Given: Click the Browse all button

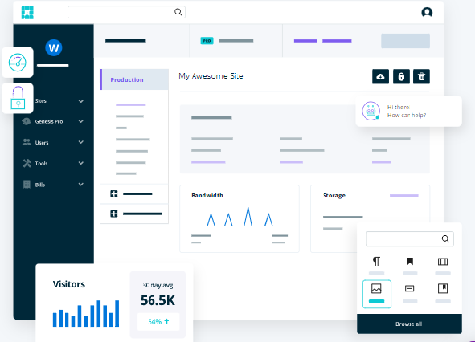Looking at the screenshot, I should [x=409, y=324].
